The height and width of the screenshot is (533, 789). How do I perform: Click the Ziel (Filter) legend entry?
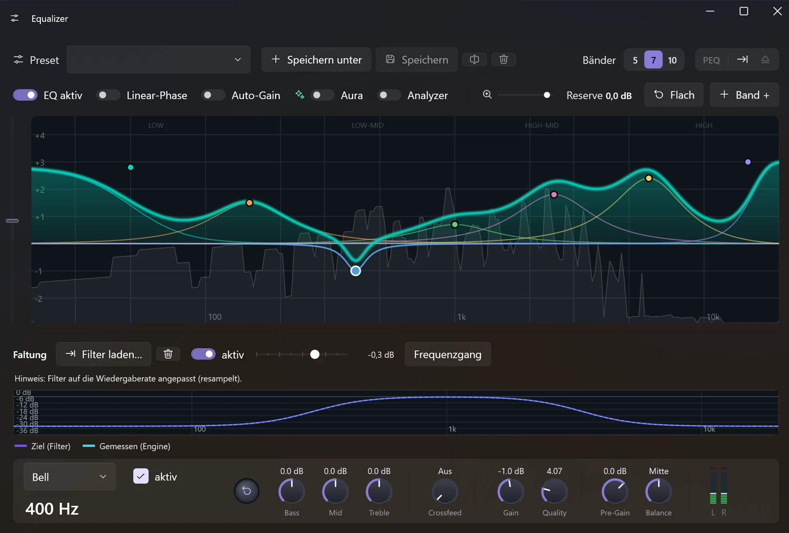43,446
